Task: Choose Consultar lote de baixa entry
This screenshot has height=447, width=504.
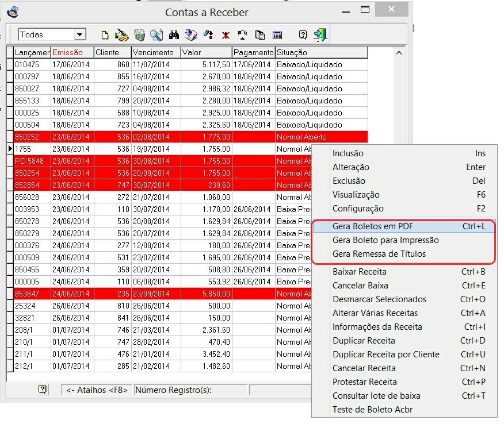Action: point(404,396)
